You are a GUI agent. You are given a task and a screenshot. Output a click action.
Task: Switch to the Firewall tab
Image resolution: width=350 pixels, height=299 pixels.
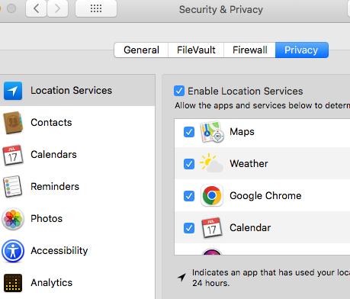[249, 50]
